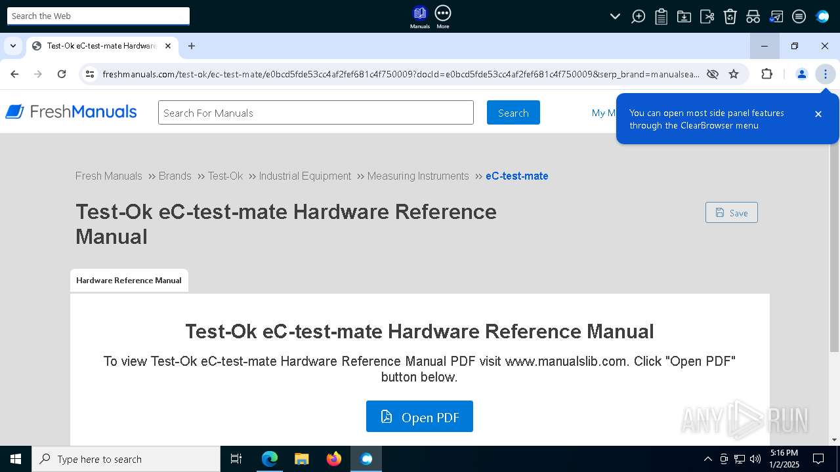Open the volume speaker tray icon
The image size is (840, 472).
(755, 459)
